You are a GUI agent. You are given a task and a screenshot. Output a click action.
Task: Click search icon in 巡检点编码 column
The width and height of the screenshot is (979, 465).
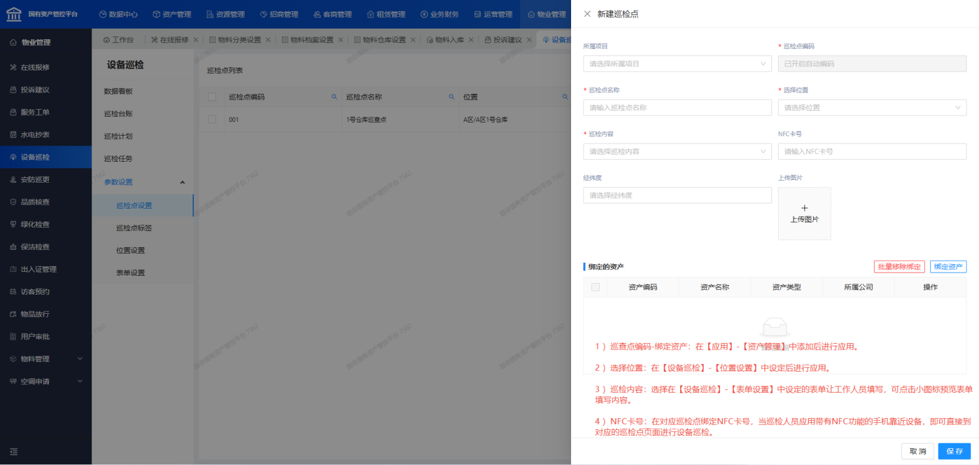(335, 97)
